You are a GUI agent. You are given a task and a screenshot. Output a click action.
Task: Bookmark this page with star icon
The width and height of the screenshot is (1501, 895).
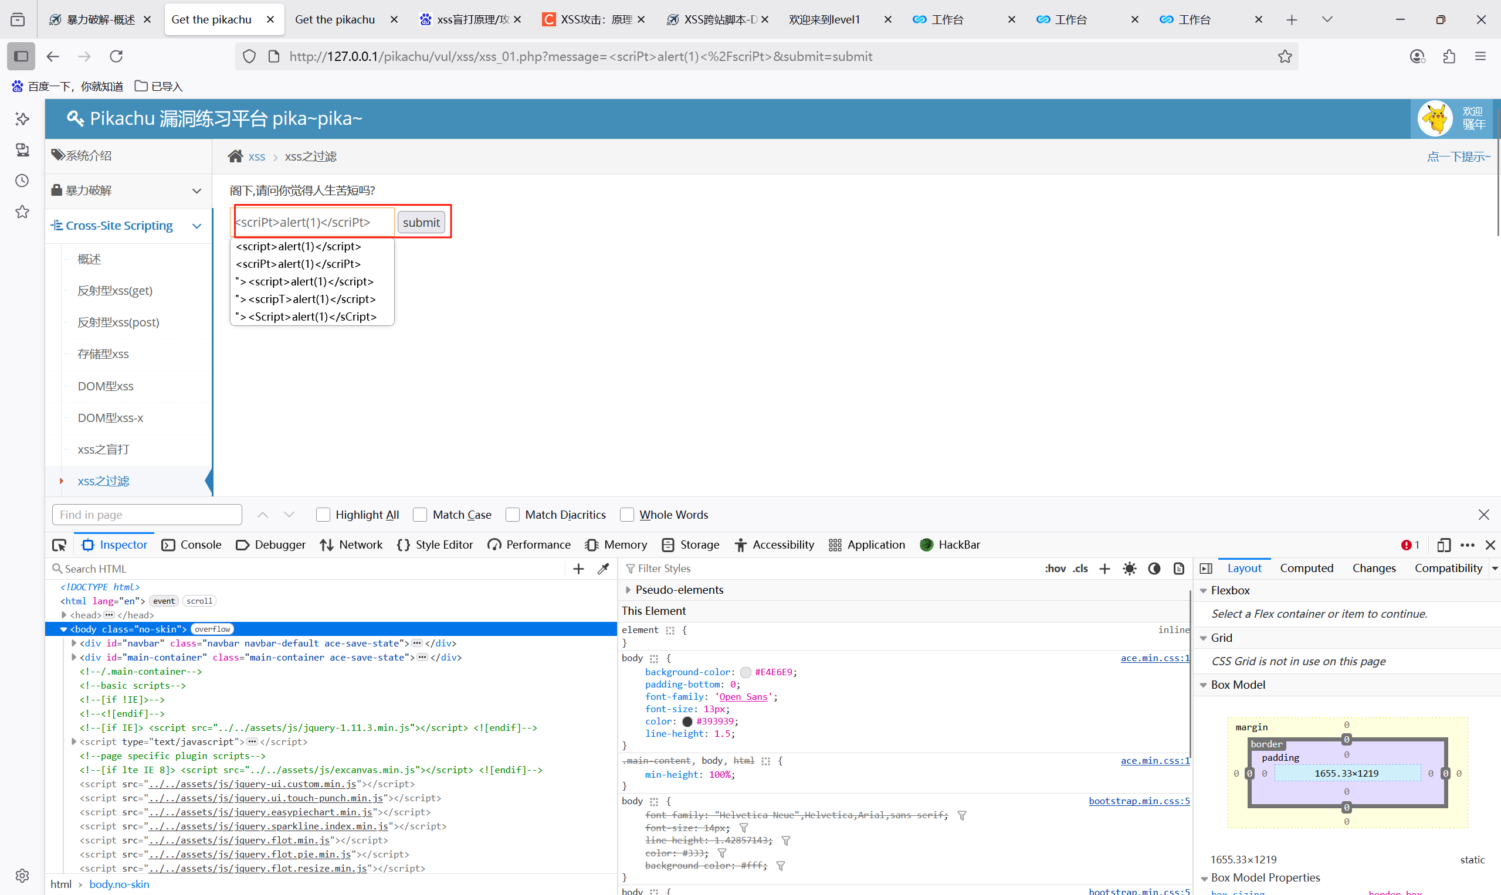click(1285, 56)
